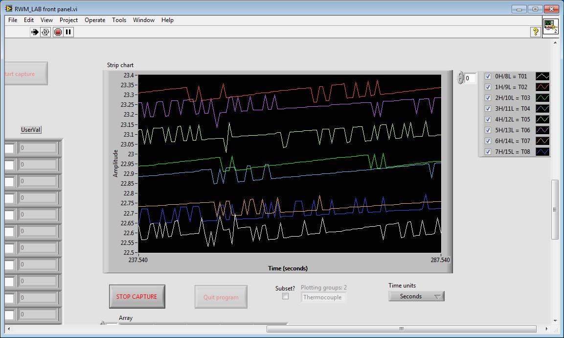Image resolution: width=564 pixels, height=338 pixels.
Task: Click the first UserVal input field
Action: pyautogui.click(x=38, y=147)
